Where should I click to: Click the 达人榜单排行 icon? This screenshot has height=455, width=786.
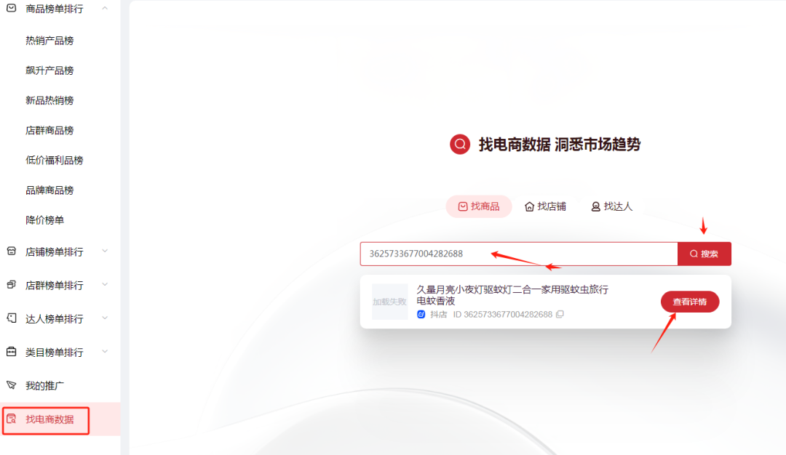(11, 318)
